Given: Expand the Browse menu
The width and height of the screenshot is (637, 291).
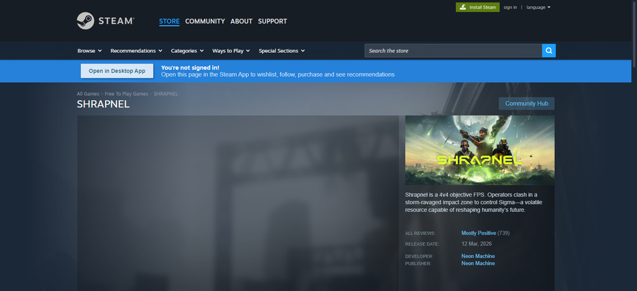Looking at the screenshot, I should point(90,51).
